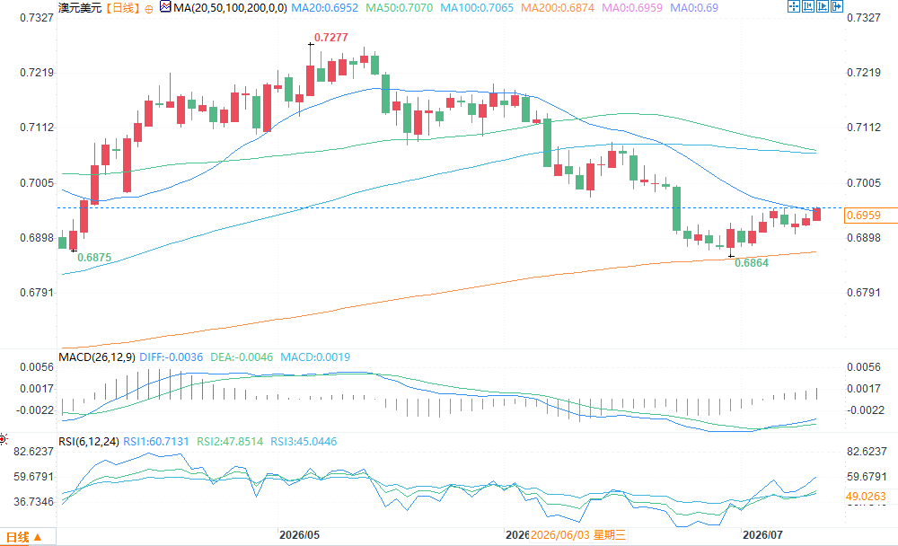Open the MA(20,50,100,200,0,0) indicator settings
Viewport: 898px width, 546px height.
coord(230,8)
